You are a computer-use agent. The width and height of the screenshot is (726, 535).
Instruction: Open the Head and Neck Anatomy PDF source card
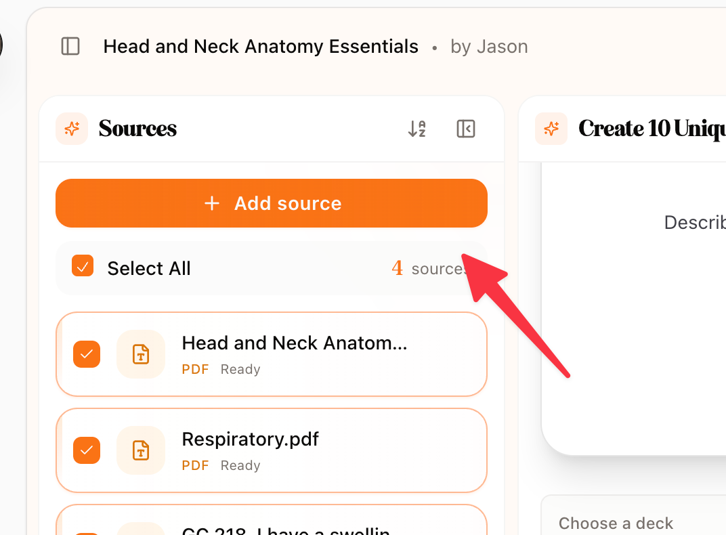(272, 354)
